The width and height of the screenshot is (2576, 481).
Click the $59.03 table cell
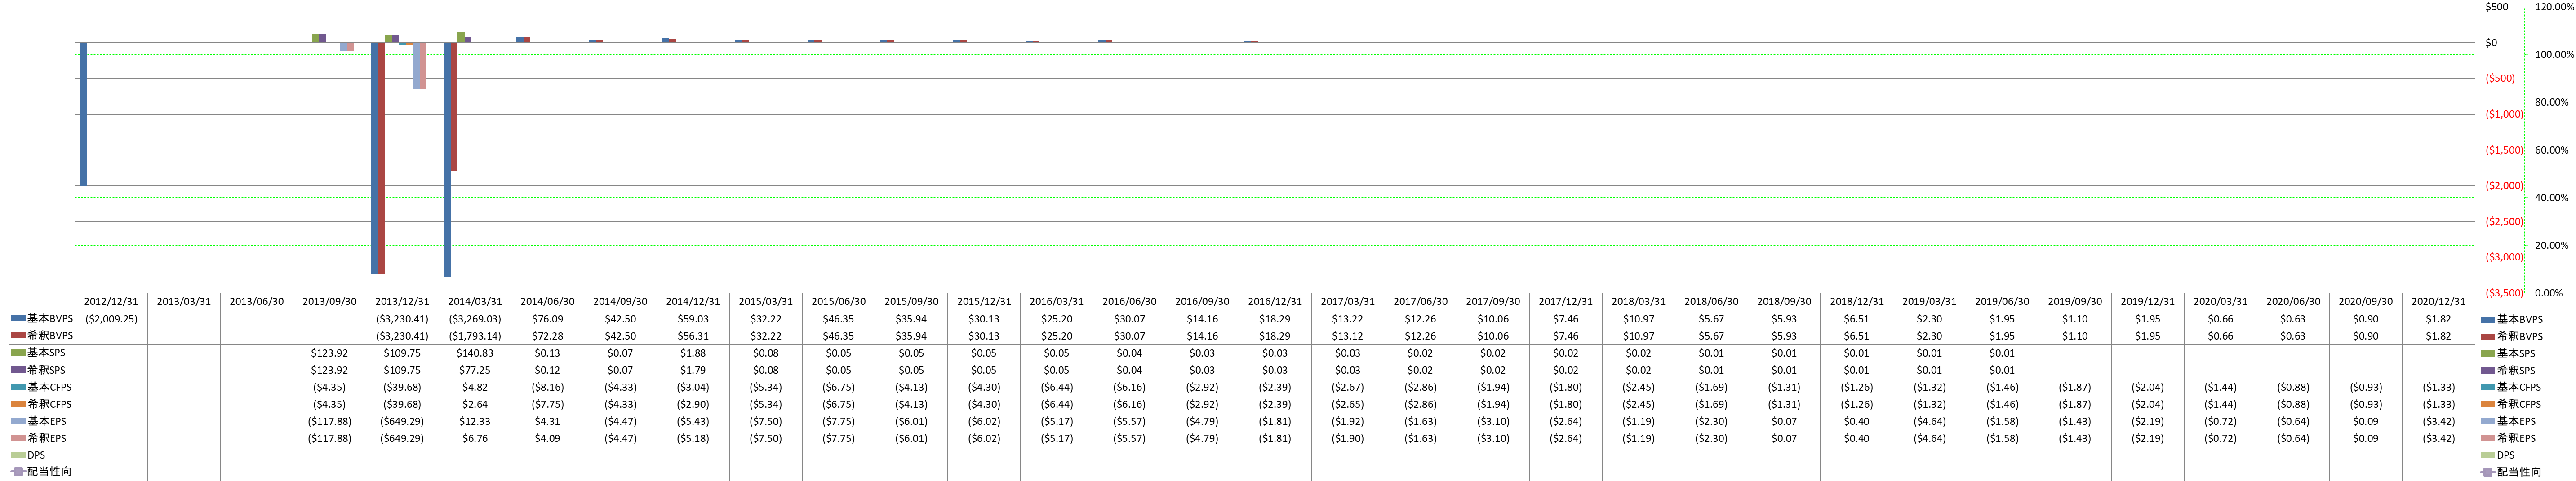pos(693,319)
